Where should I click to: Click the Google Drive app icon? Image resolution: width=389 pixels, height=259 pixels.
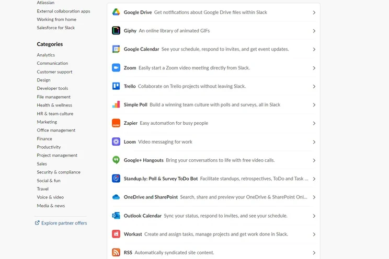(x=116, y=12)
